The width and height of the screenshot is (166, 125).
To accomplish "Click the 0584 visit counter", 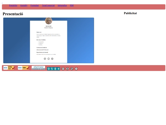I will tap(53, 69).
